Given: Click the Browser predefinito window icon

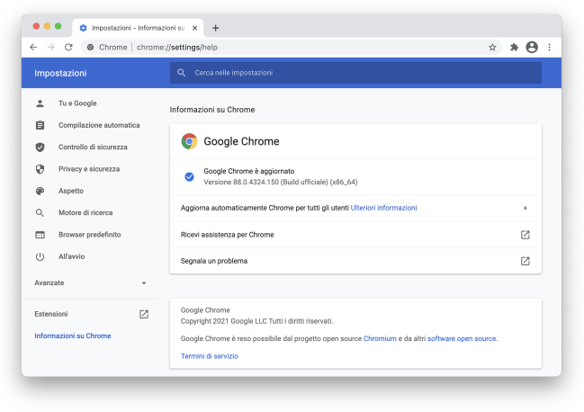Looking at the screenshot, I should coord(40,235).
